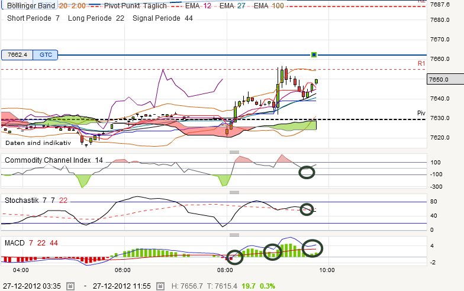This screenshot has height=291, width=464.
Task: Click the start date 27-12-2012 03:35
Action: 32,286
